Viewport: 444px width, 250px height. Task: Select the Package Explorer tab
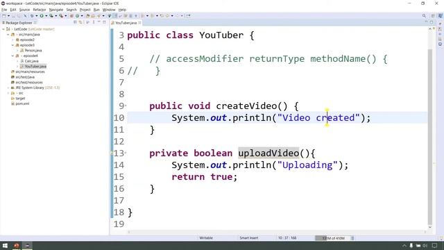[19, 23]
